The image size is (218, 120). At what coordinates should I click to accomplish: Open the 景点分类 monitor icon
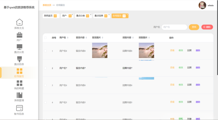tap(19, 47)
